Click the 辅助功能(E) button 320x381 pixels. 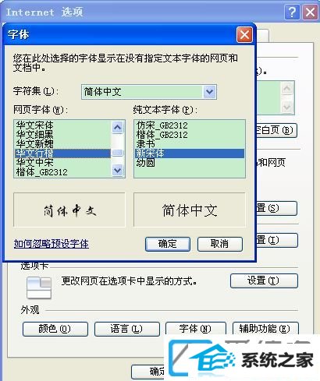pos(265,329)
